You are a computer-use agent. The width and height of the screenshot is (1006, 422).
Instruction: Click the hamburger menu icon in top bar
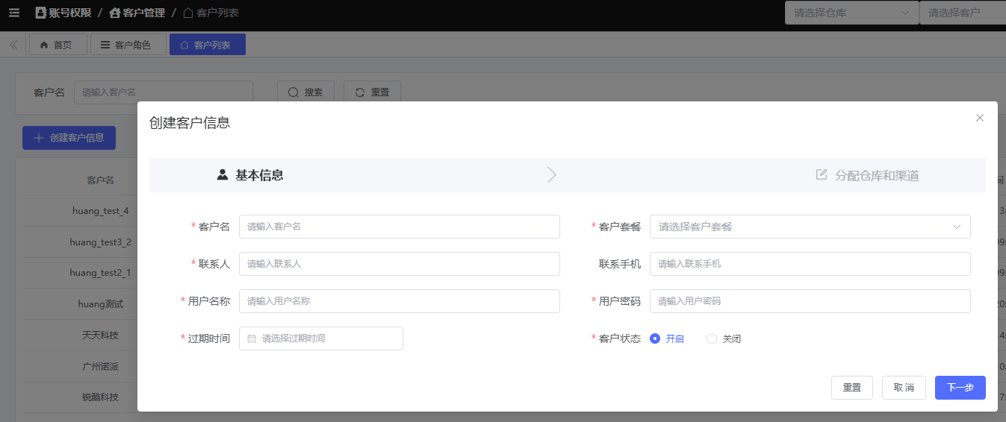click(14, 13)
